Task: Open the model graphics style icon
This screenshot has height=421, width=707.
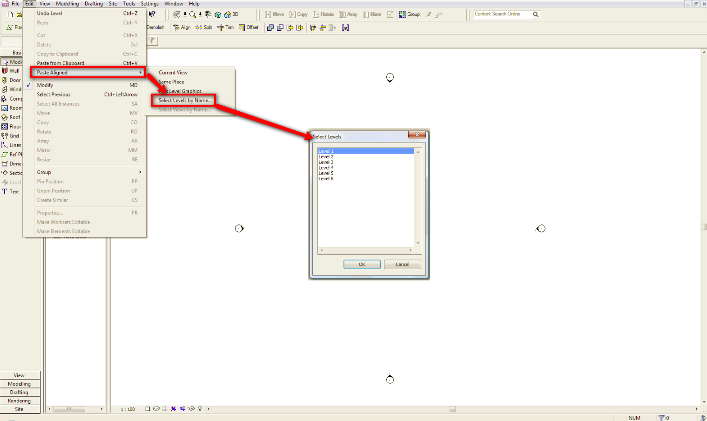Action: (x=156, y=409)
